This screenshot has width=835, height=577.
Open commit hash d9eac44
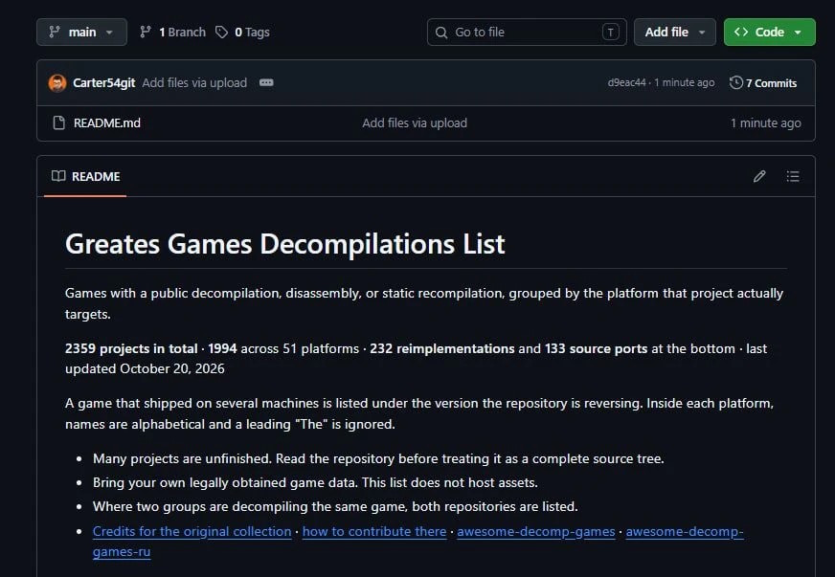[627, 82]
